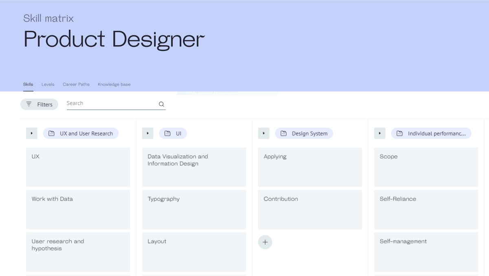Open the Levels tab
This screenshot has height=276, width=489.
pyautogui.click(x=48, y=84)
